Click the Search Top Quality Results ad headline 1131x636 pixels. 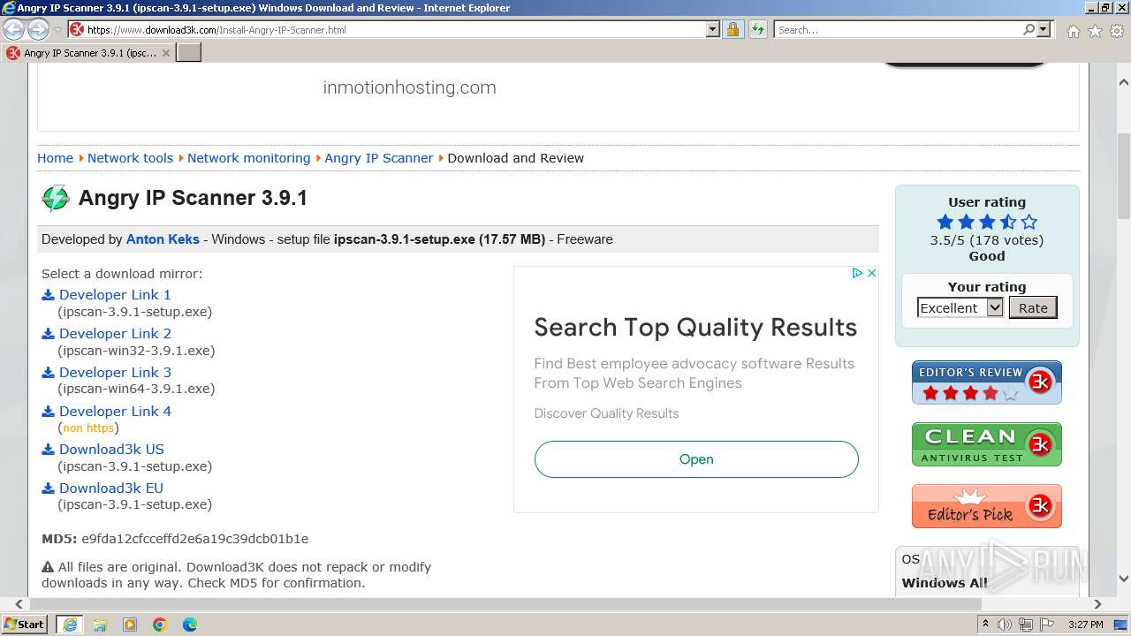click(x=695, y=328)
